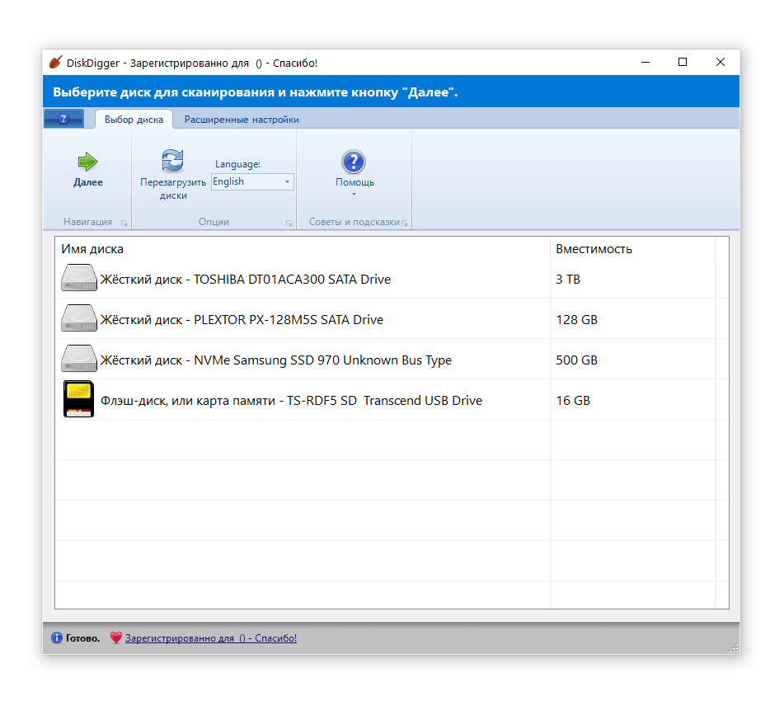Click the blue info icon beside Готово
This screenshot has height=701, width=784.
click(x=56, y=638)
